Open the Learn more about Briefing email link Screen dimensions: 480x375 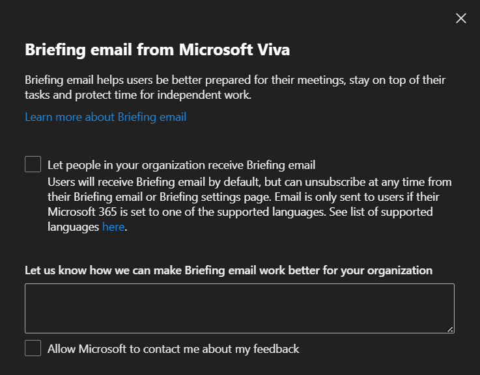pyautogui.click(x=106, y=117)
